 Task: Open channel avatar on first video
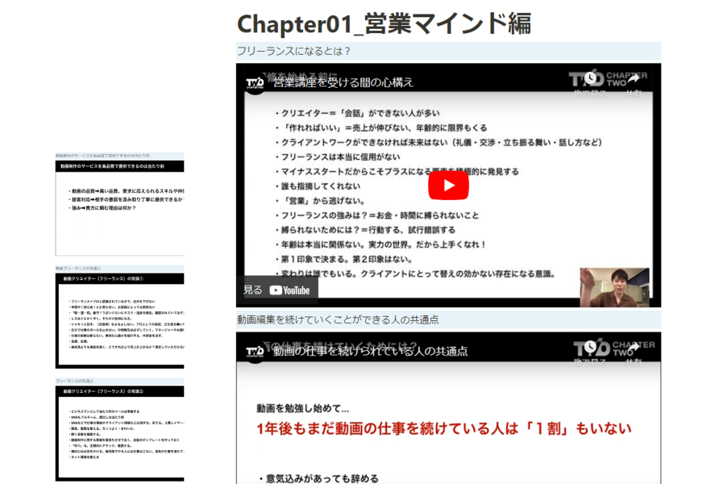(x=255, y=81)
